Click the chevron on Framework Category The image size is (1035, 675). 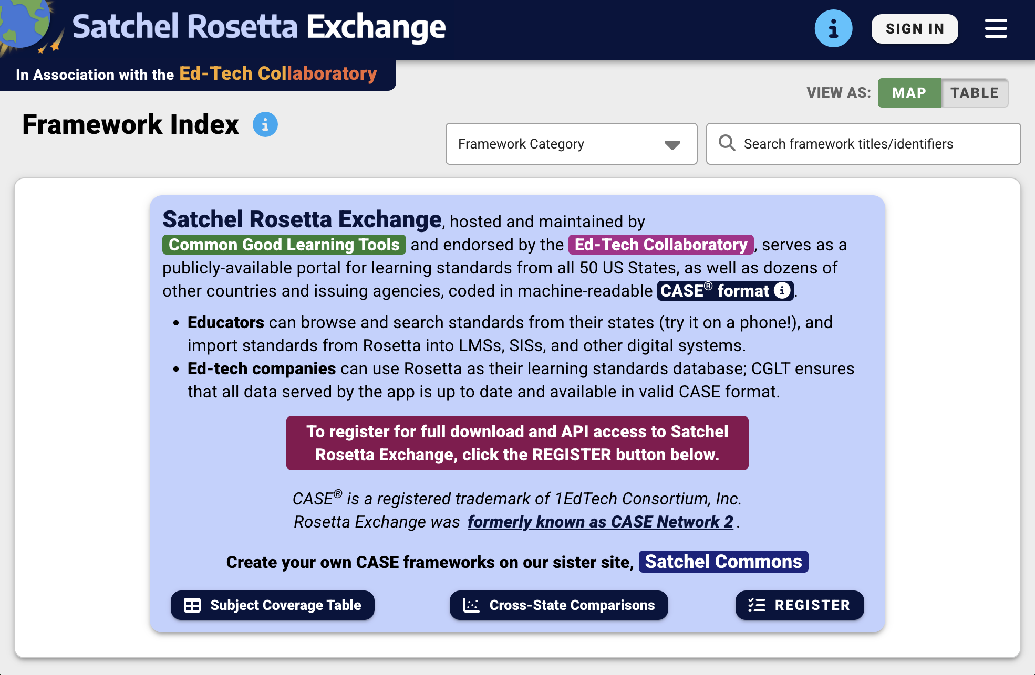click(x=672, y=144)
